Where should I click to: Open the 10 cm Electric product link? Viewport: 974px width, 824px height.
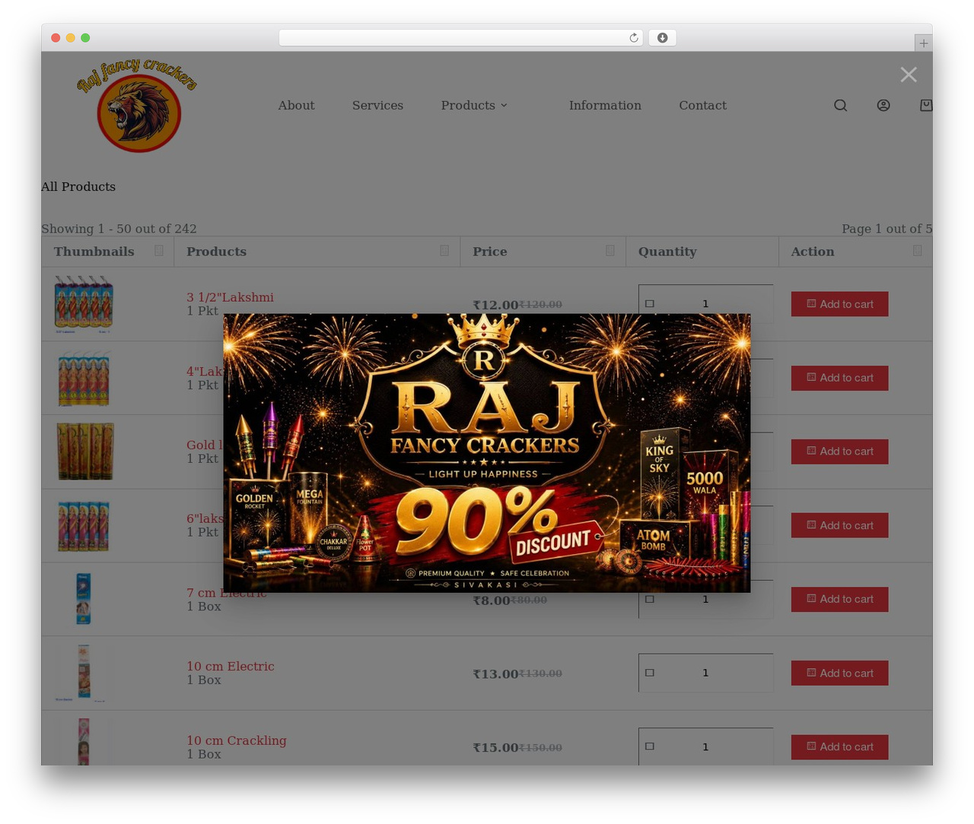point(231,666)
